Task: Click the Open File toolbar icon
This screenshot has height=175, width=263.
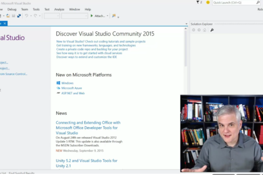Action: point(8,16)
